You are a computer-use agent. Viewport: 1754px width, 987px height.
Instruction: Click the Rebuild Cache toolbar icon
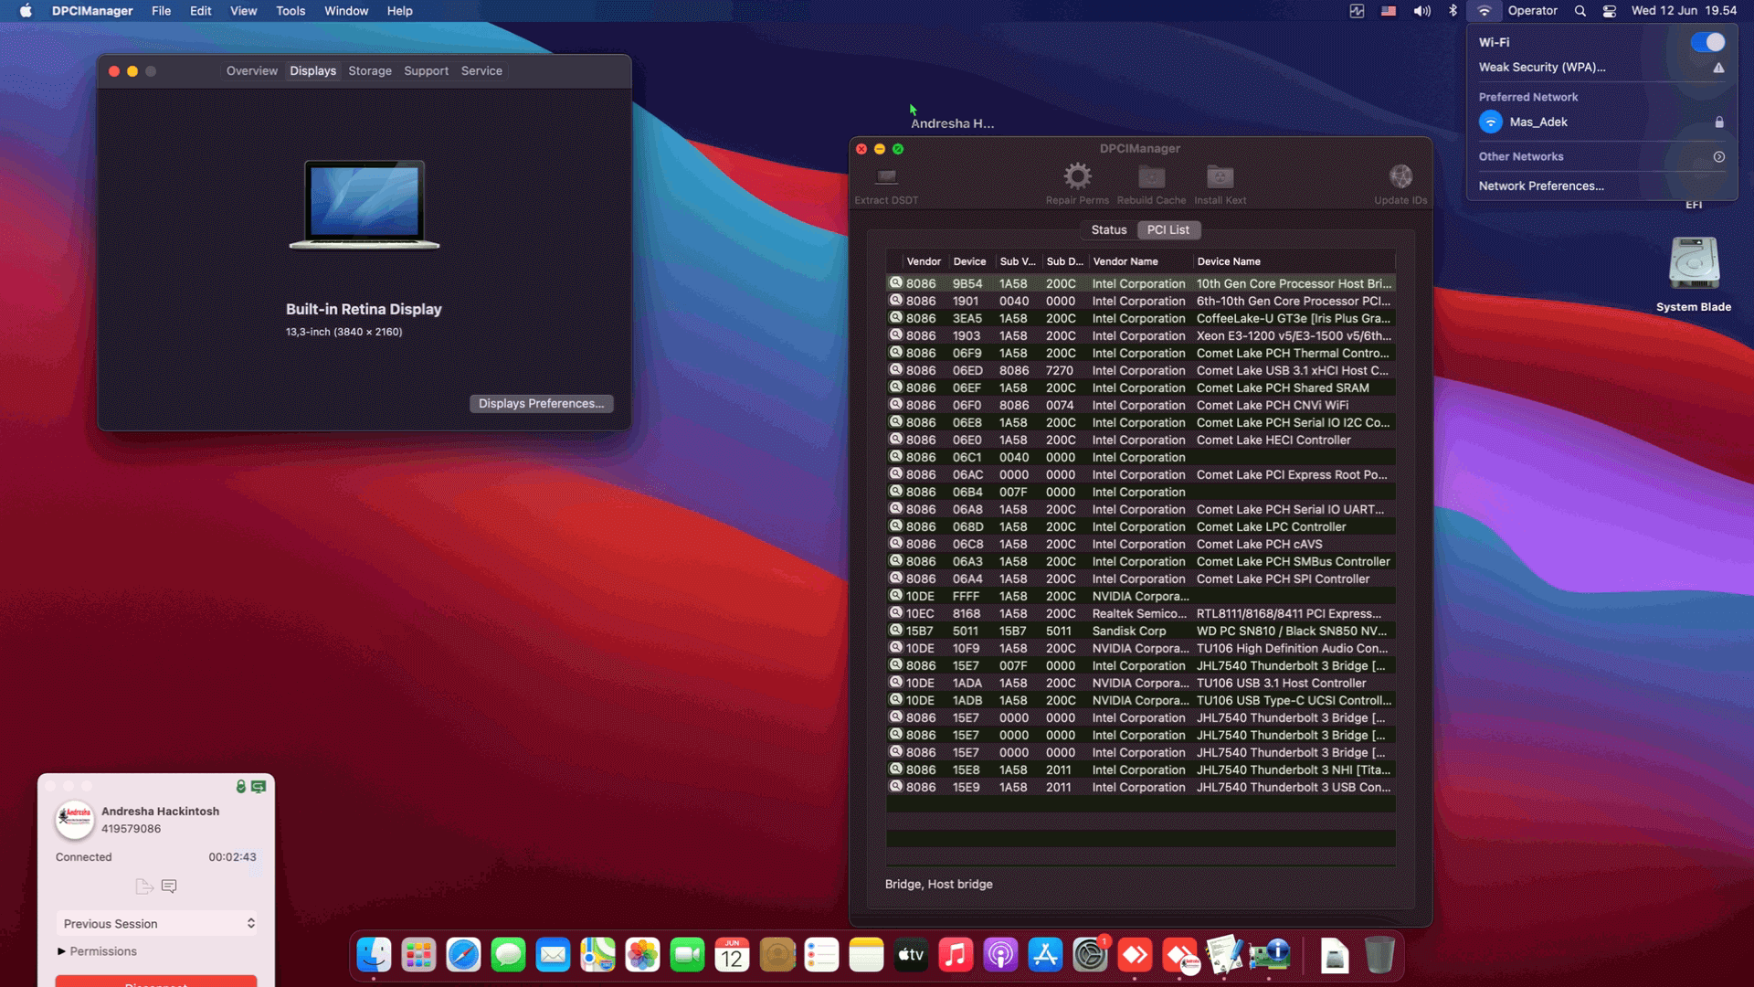pos(1151,175)
